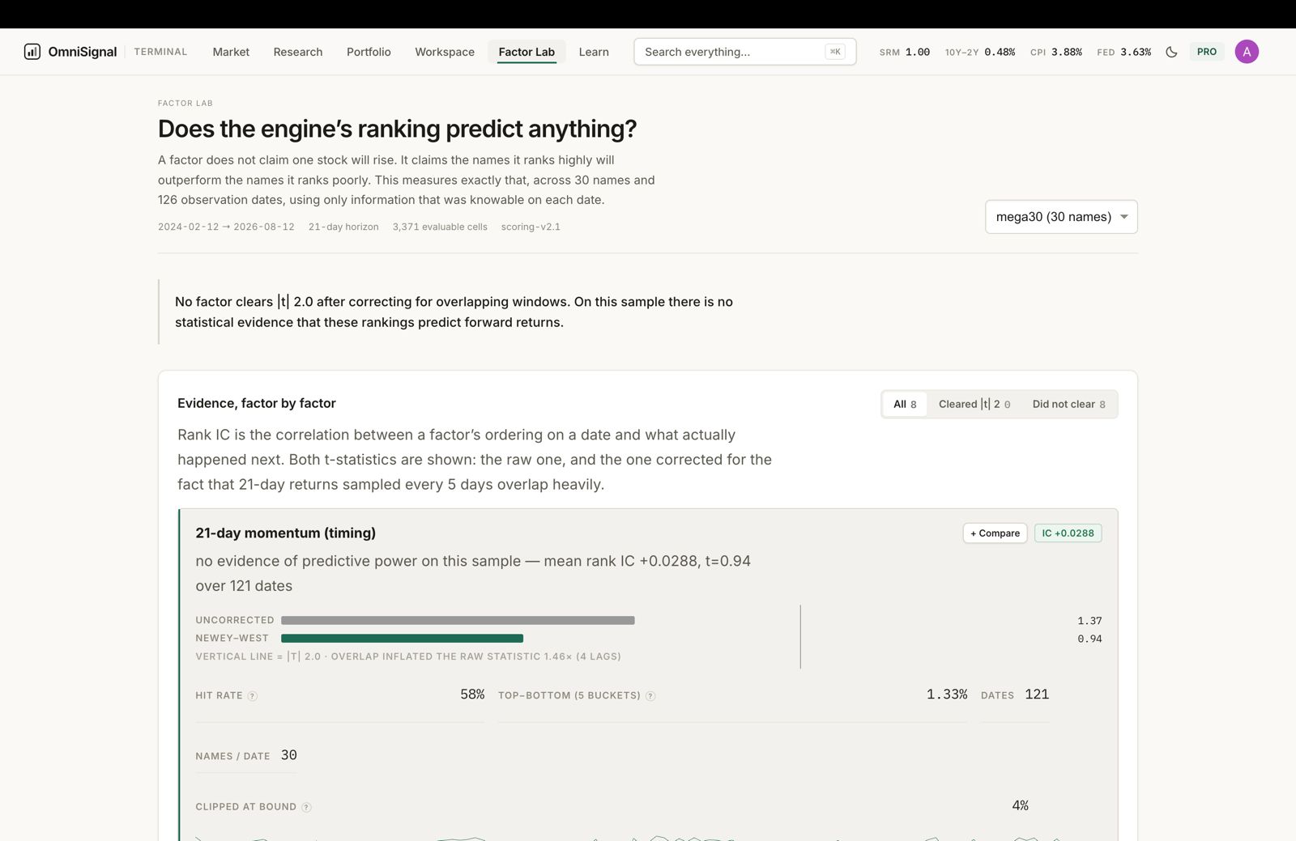Toggle dark mode moon icon
Image resolution: width=1296 pixels, height=841 pixels.
click(1171, 52)
